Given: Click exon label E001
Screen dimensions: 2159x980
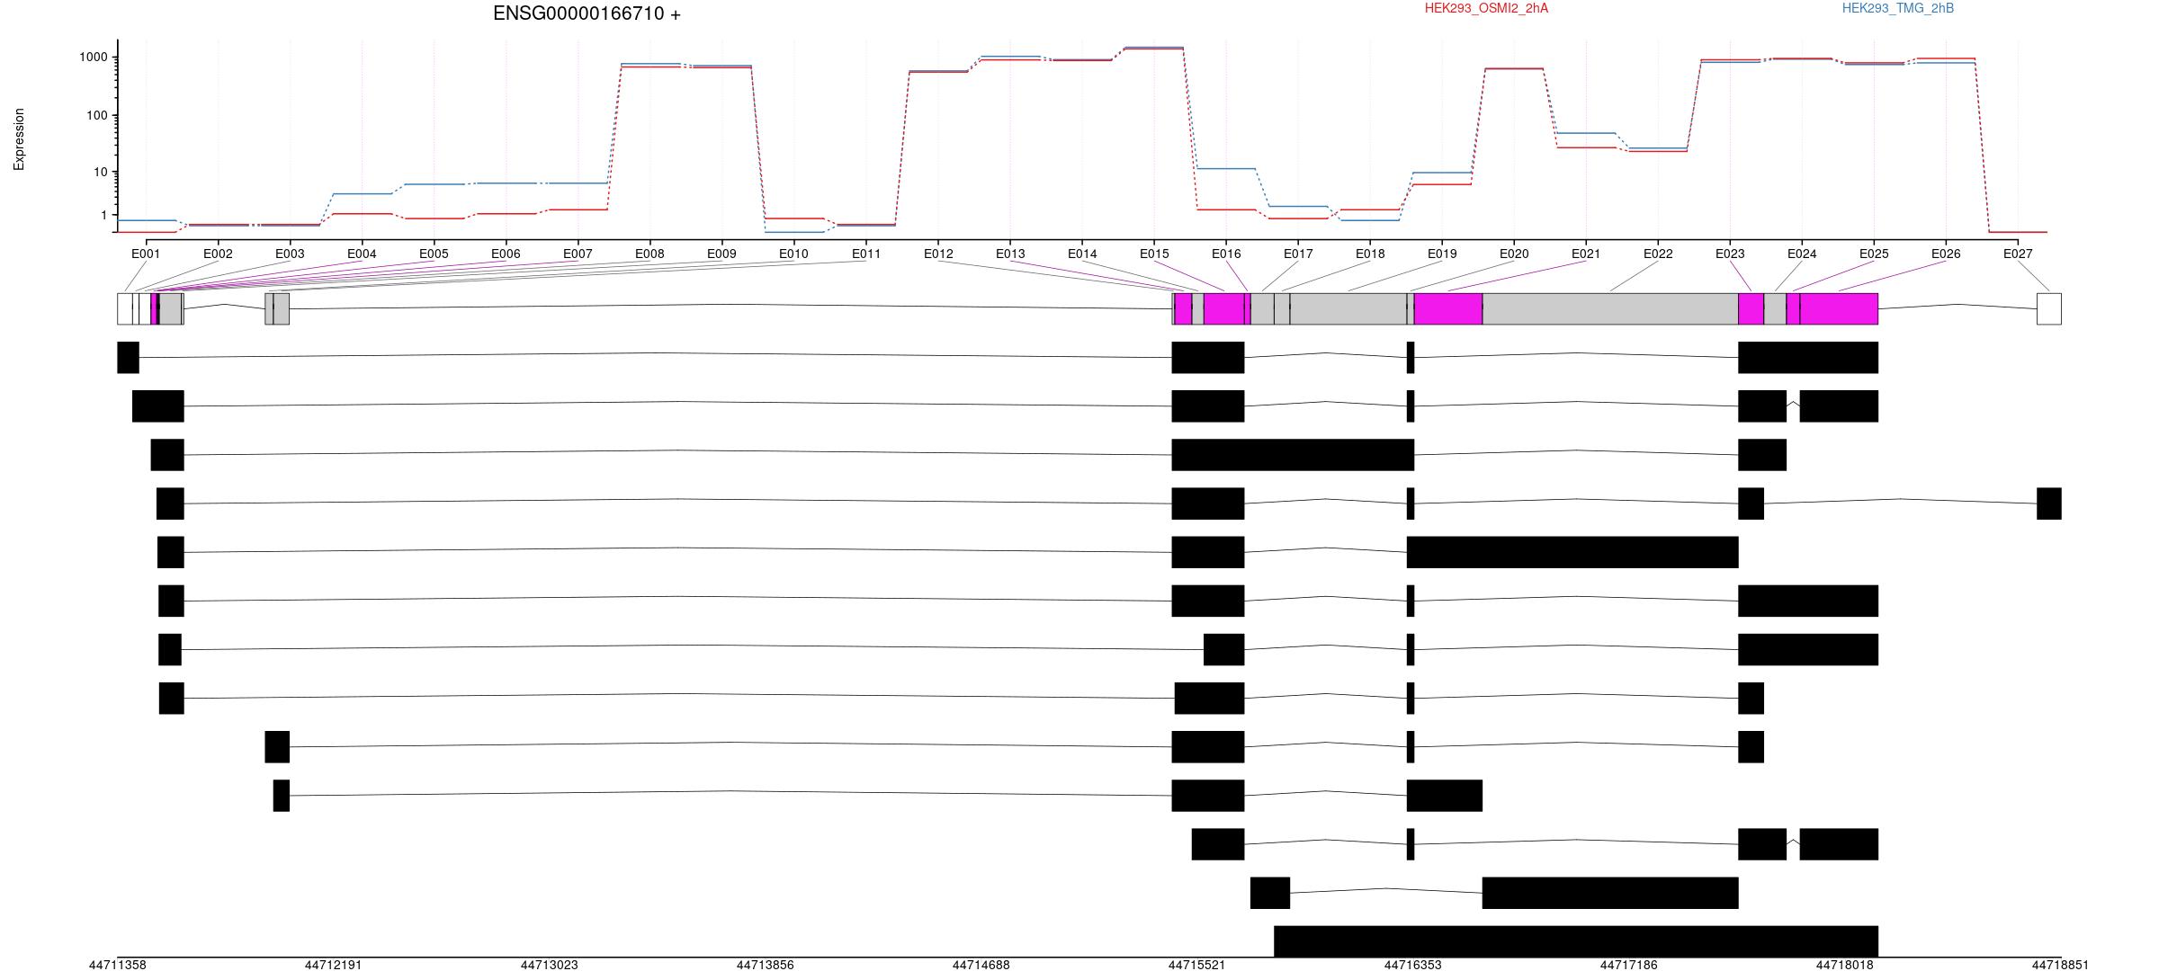Looking at the screenshot, I should (x=146, y=254).
